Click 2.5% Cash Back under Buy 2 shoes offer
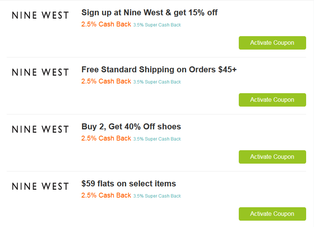This screenshot has height=227, width=314. [x=106, y=138]
